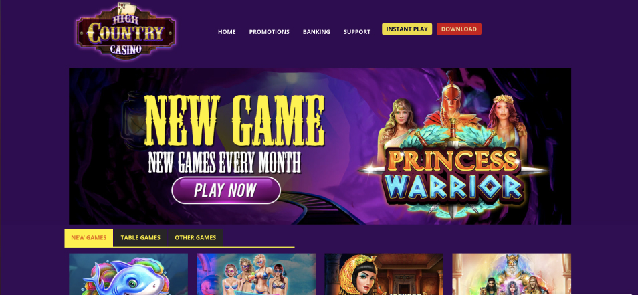Open the blue fish game thumbnail
The image size is (638, 295).
tap(128, 274)
